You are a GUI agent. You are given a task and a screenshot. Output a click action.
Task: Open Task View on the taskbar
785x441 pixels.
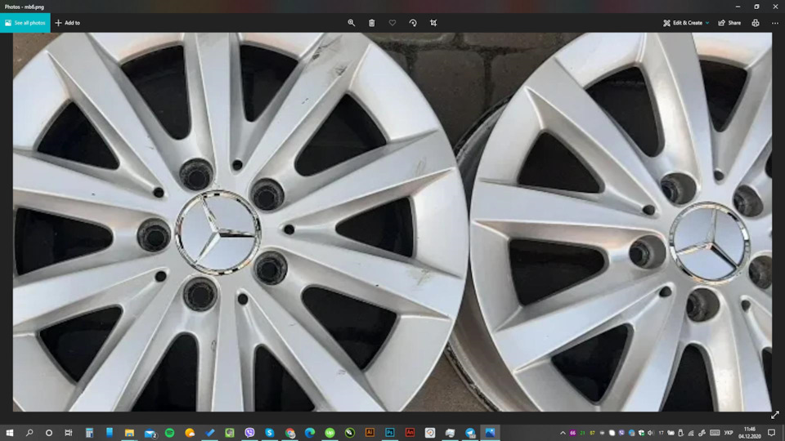point(69,433)
